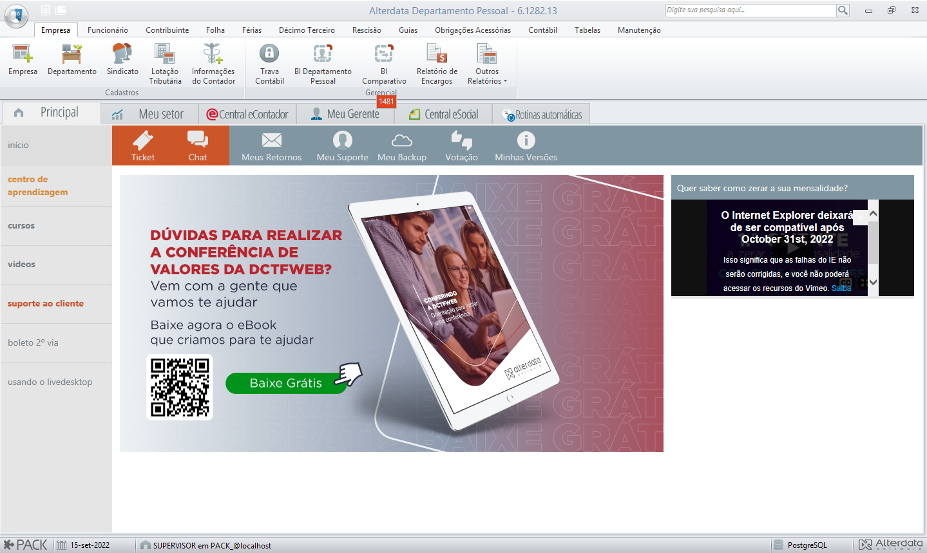Open the Departamento registration icon
This screenshot has height=553, width=927.
tap(72, 53)
